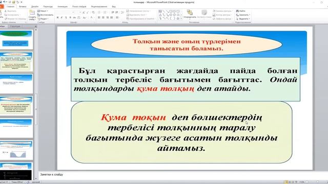Click spell check icon in status bar
This screenshot has height=184, width=328.
[28, 182]
